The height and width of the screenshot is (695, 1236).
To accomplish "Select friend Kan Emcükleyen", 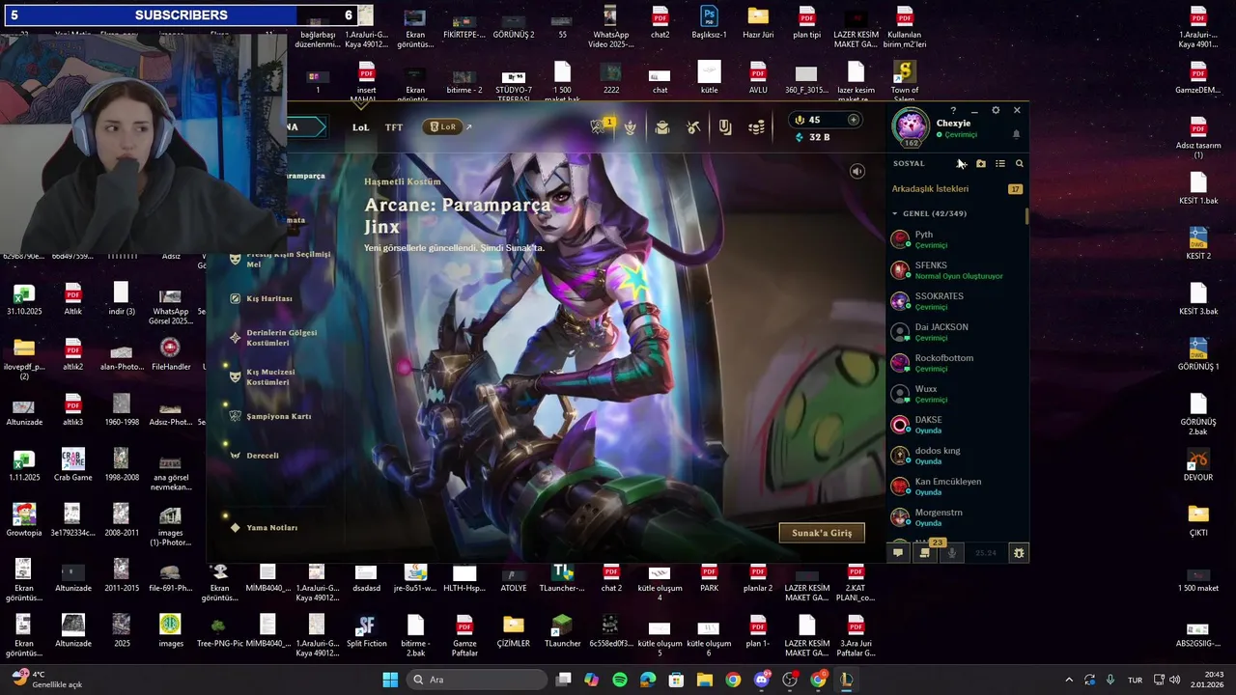I will pyautogui.click(x=956, y=486).
